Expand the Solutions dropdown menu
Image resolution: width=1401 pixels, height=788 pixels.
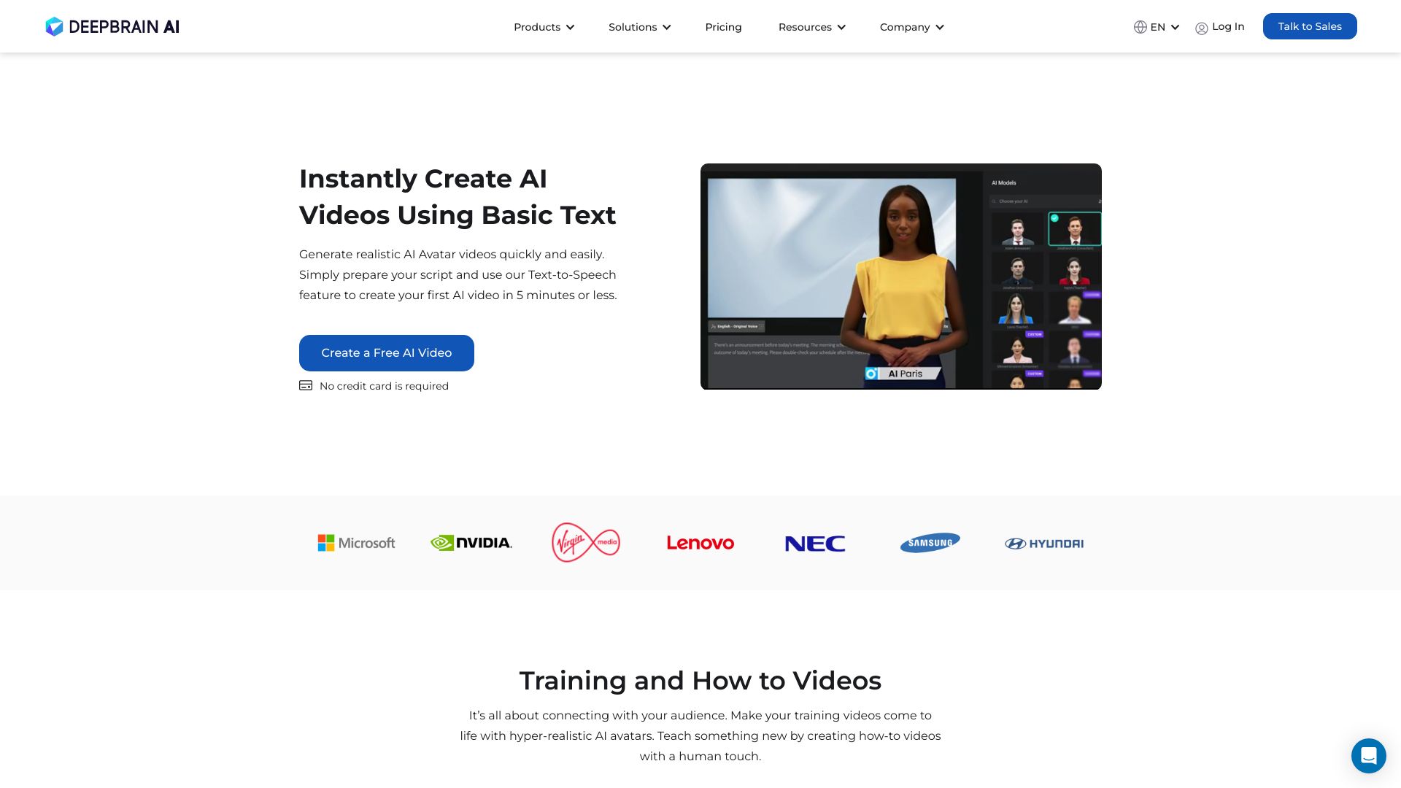click(x=639, y=26)
